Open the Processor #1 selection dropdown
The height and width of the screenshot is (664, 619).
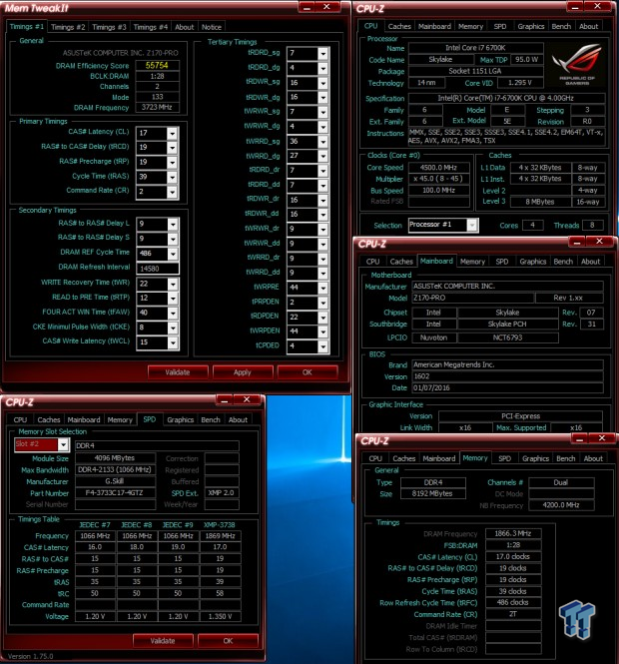pyautogui.click(x=472, y=225)
